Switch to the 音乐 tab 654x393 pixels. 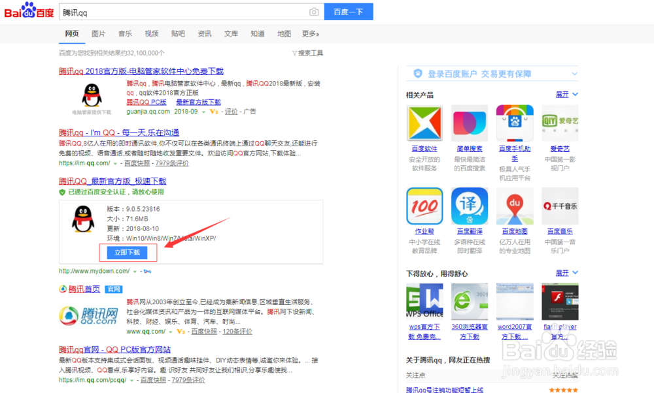[125, 34]
